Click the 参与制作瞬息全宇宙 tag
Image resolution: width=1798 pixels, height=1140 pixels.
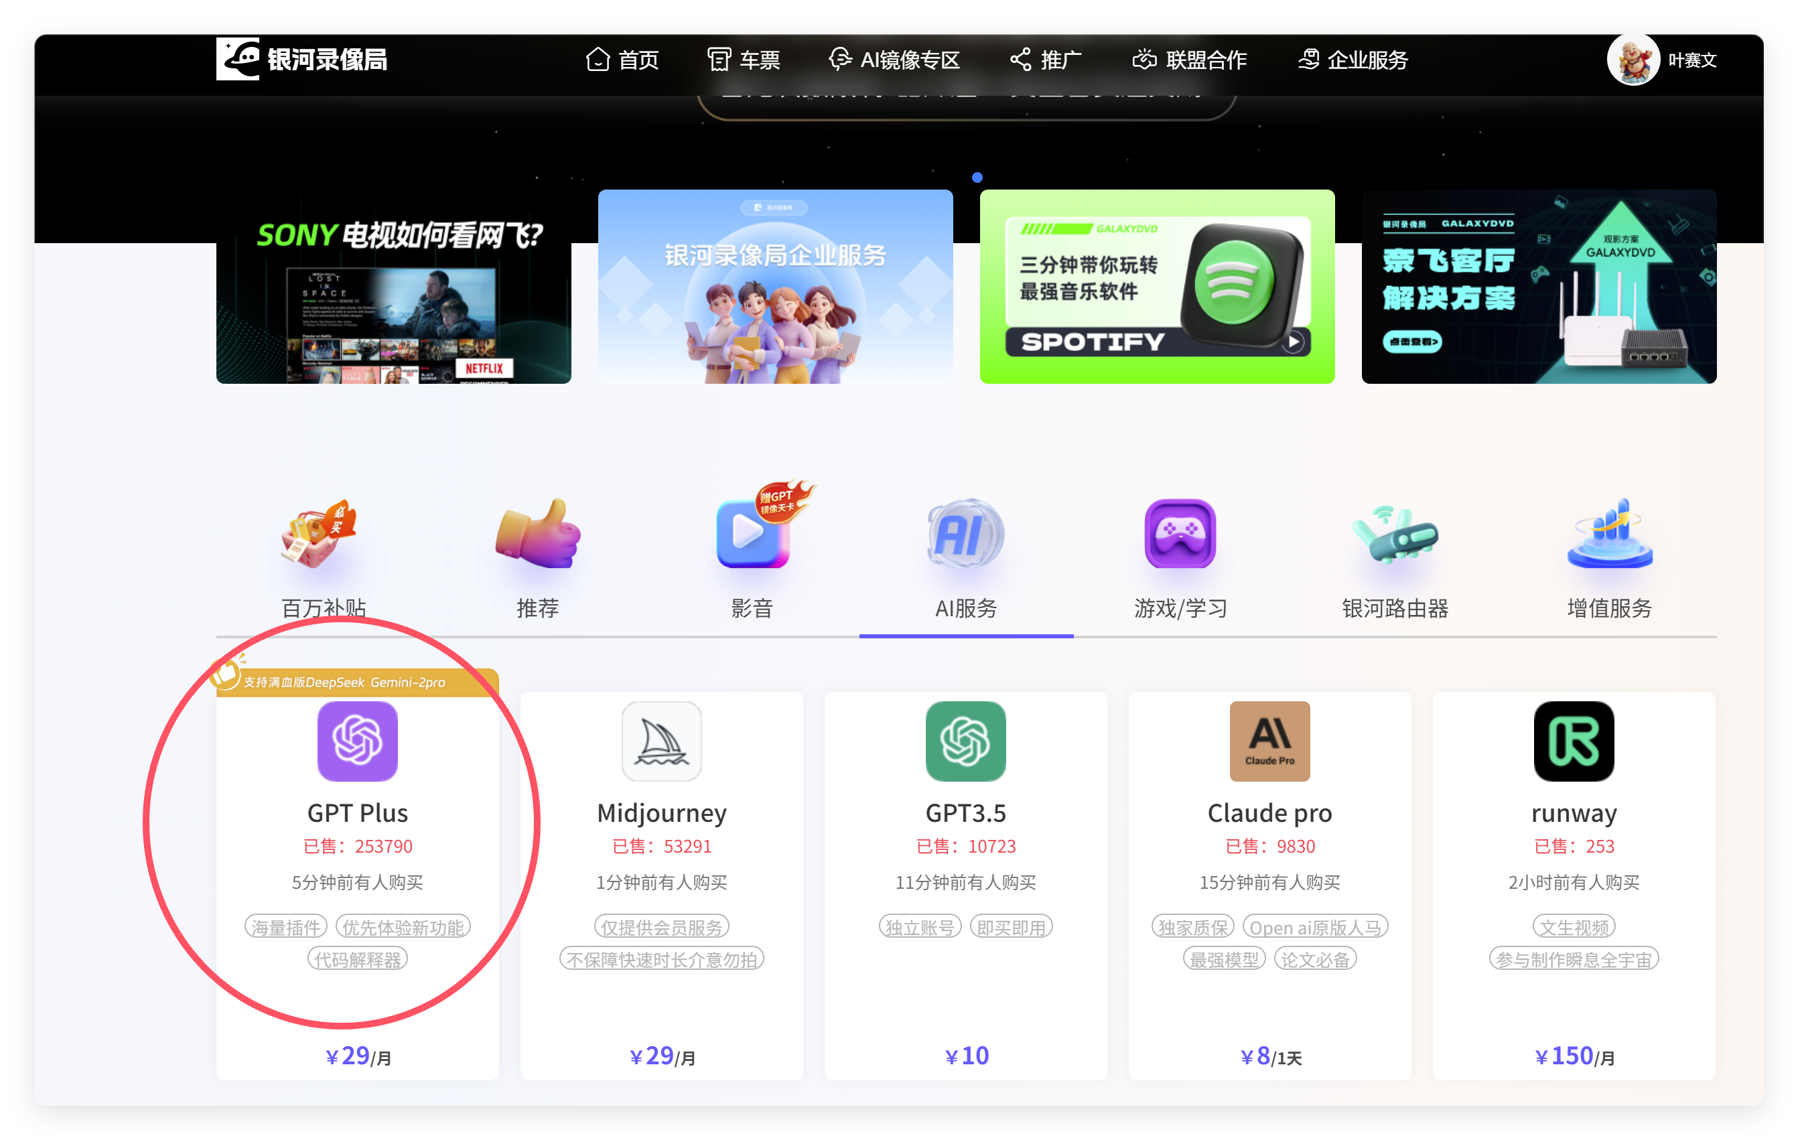pos(1573,958)
